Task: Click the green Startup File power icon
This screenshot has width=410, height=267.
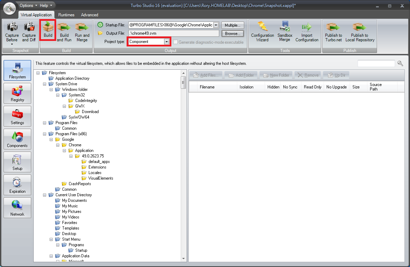Action: pyautogui.click(x=100, y=25)
